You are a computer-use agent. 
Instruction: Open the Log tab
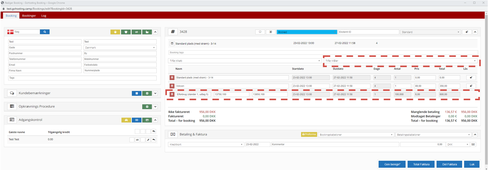(x=44, y=16)
